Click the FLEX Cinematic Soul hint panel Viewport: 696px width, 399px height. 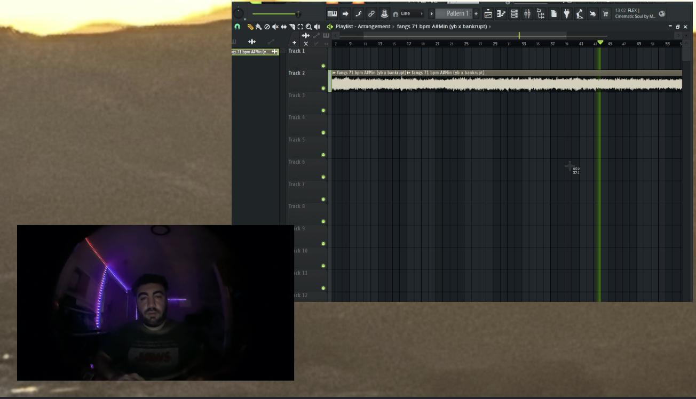coord(635,13)
